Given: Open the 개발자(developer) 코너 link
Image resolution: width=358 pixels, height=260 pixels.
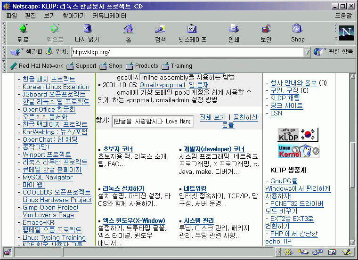Looking at the screenshot, I should coord(214,149).
